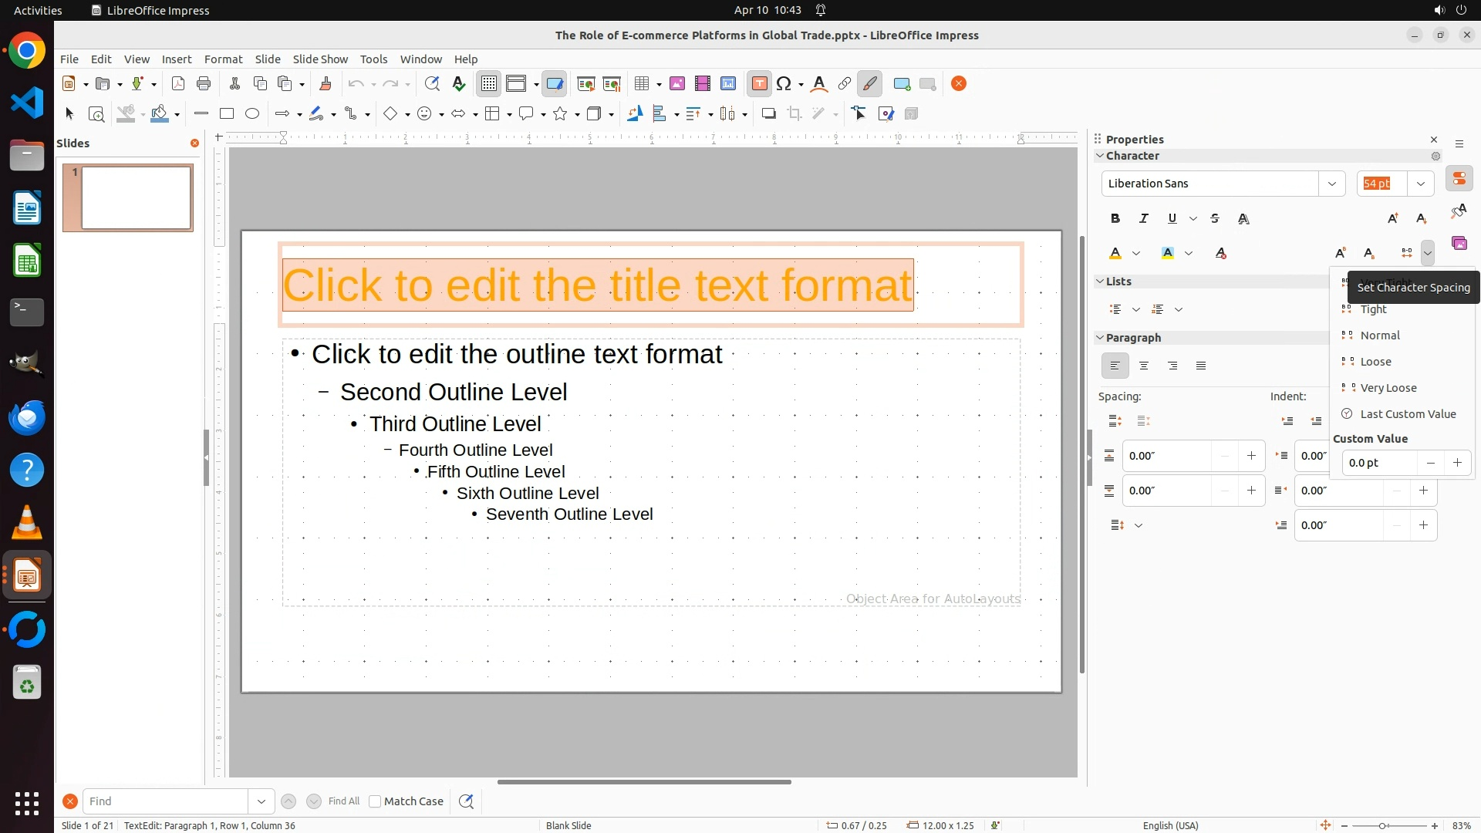Toggle the Display Grid button

point(489,84)
